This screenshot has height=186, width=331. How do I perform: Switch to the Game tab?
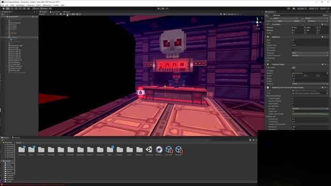pos(67,12)
